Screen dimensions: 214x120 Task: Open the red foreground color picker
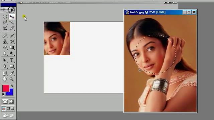pyautogui.click(x=6, y=88)
